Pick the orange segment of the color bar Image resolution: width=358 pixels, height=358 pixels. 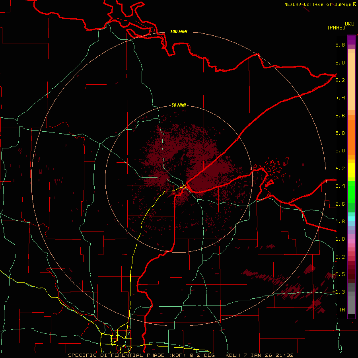coord(351,137)
